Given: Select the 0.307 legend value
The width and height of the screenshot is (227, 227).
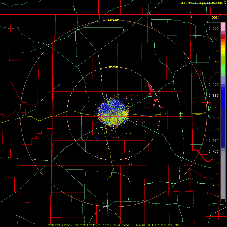Looking at the screenshot, I should [214, 174].
